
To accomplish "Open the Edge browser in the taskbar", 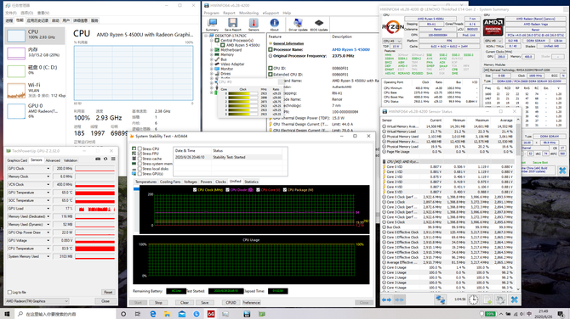I will coord(153,314).
